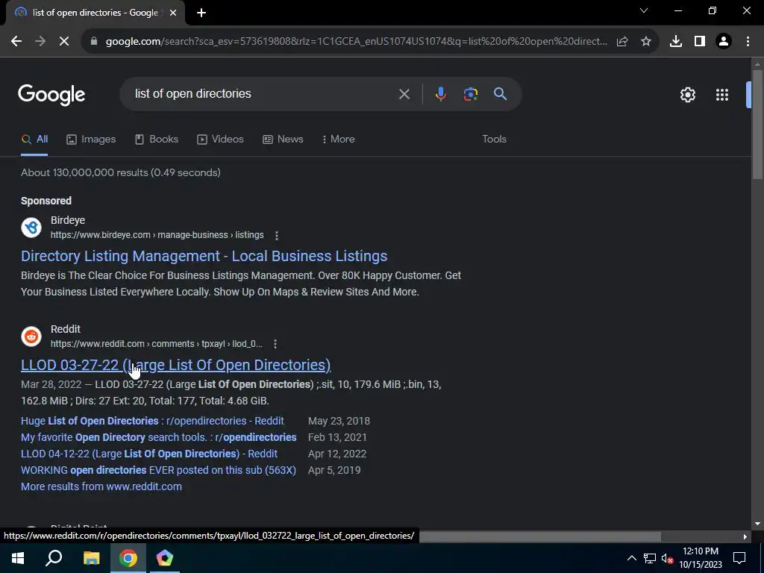
Task: Open the network tray icon
Action: 650,558
